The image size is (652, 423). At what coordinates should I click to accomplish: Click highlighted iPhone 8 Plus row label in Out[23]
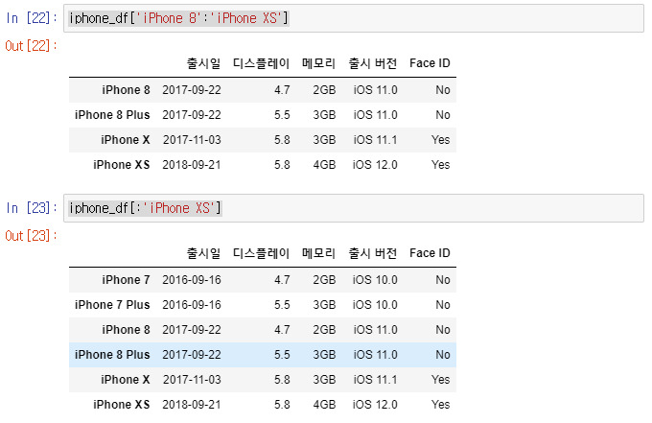point(112,355)
